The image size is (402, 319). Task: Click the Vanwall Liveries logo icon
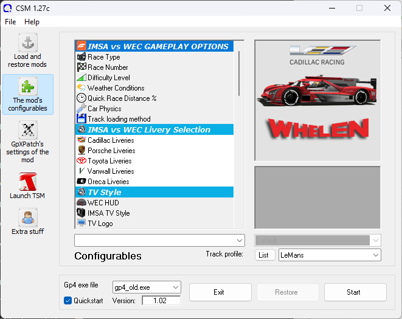click(81, 171)
